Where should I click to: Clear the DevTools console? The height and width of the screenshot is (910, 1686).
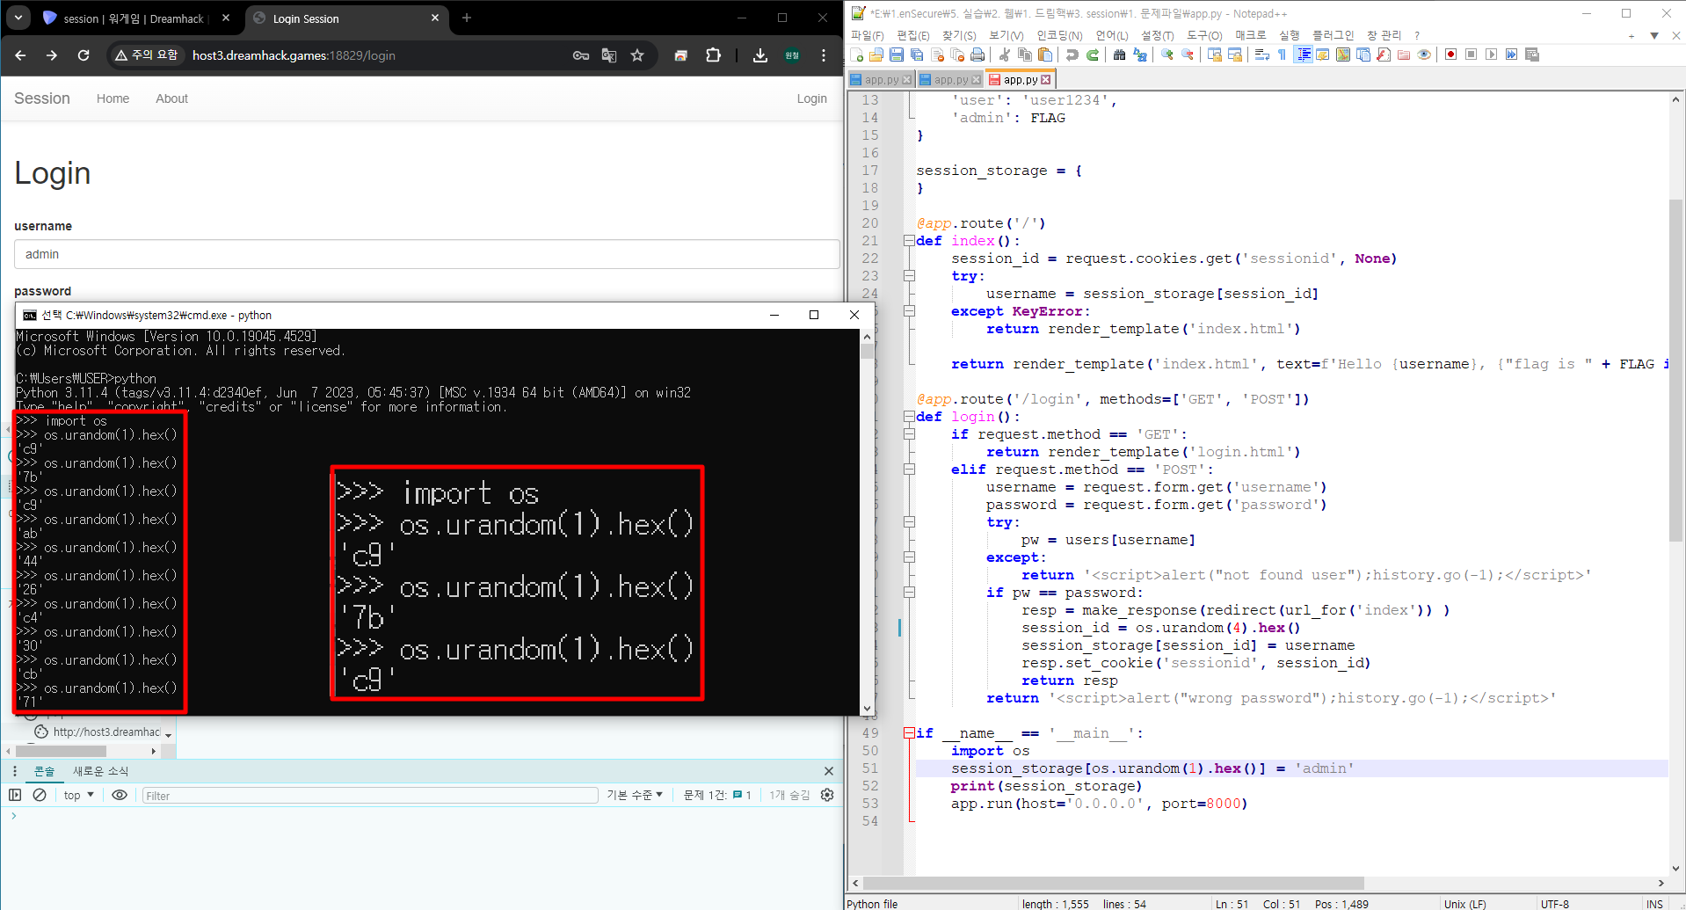pyautogui.click(x=40, y=795)
